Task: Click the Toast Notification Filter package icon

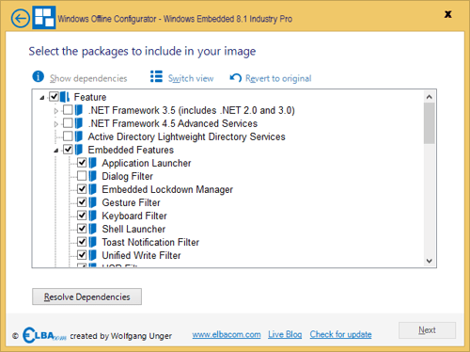Action: [x=92, y=242]
